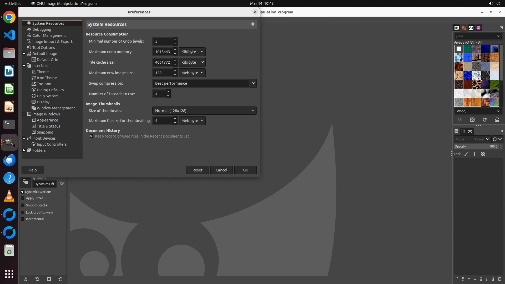
Task: Select the leopard pattern thumbnail
Action: click(476, 84)
